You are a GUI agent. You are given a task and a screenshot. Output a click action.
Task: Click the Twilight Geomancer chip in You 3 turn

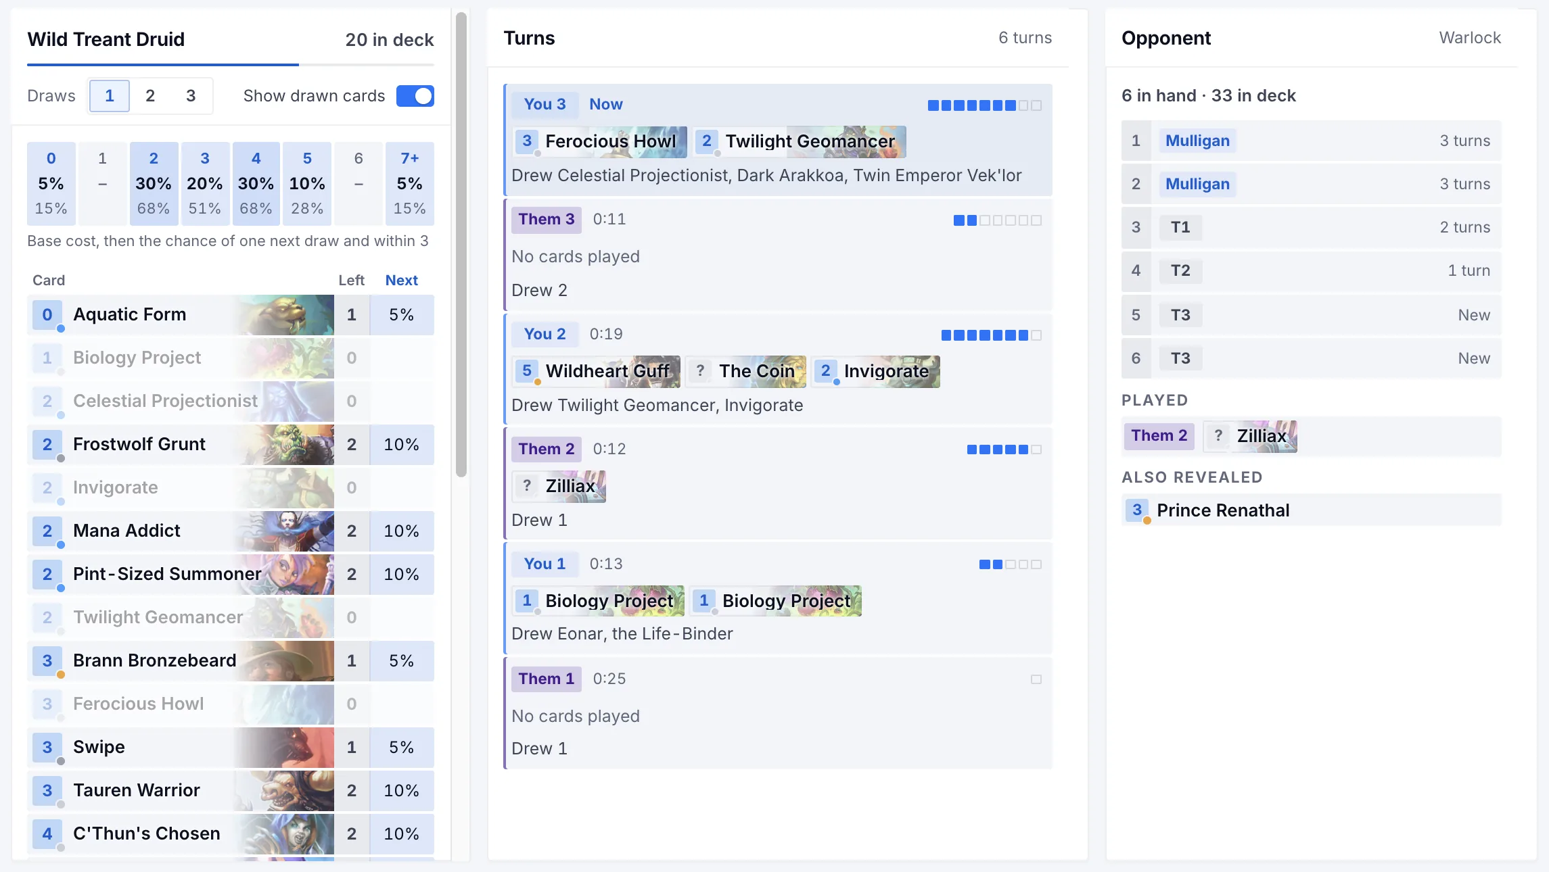(x=800, y=141)
